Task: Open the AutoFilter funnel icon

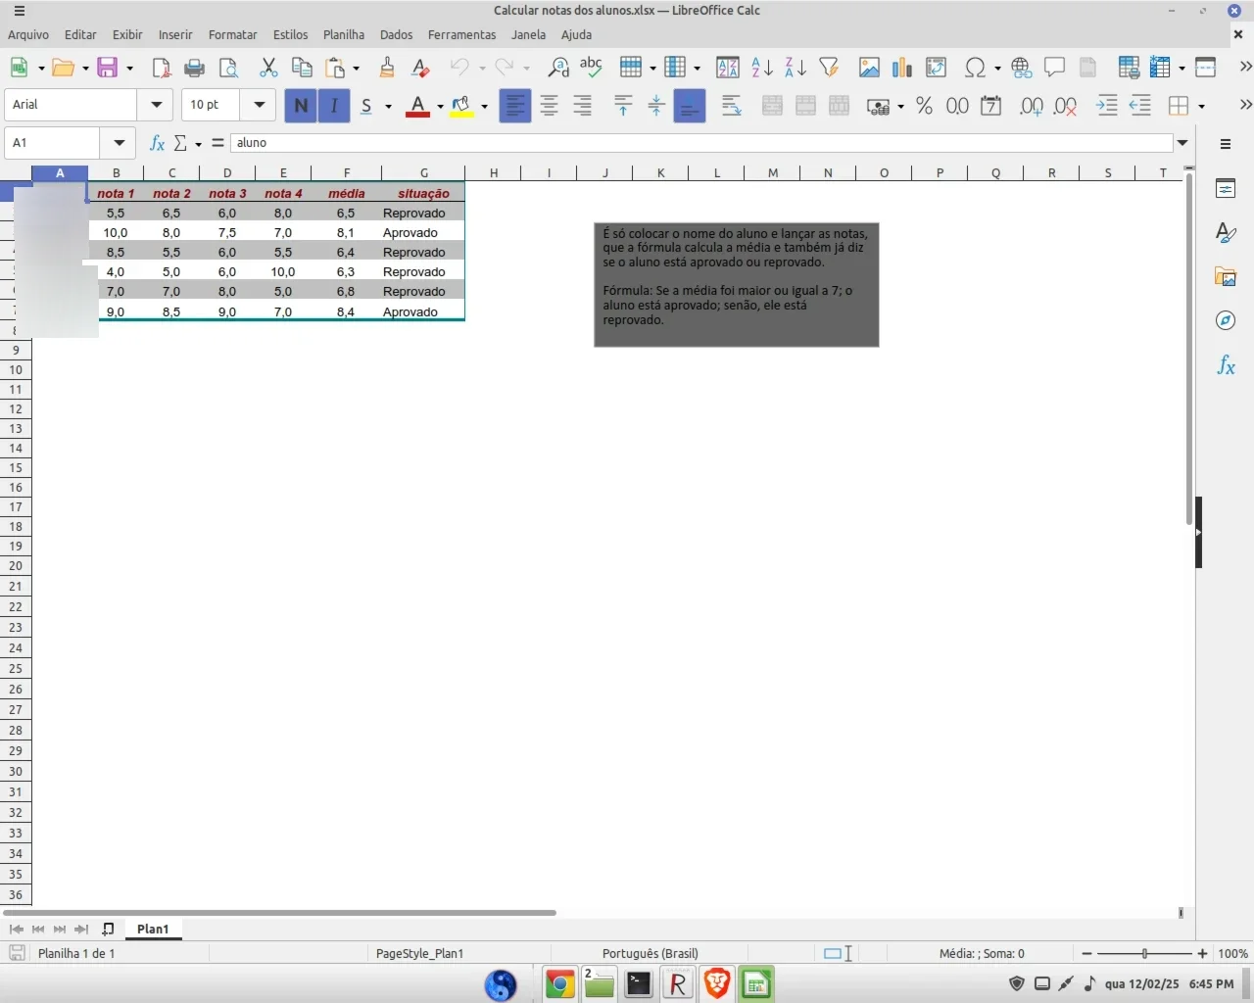Action: pyautogui.click(x=829, y=67)
